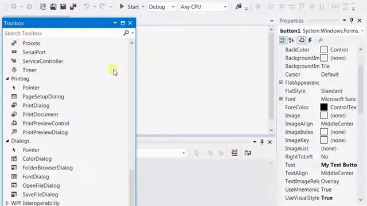Screen dimensions: 367x206
Task: Open the Toolbox window position dropdown arrow
Action: tap(115, 23)
